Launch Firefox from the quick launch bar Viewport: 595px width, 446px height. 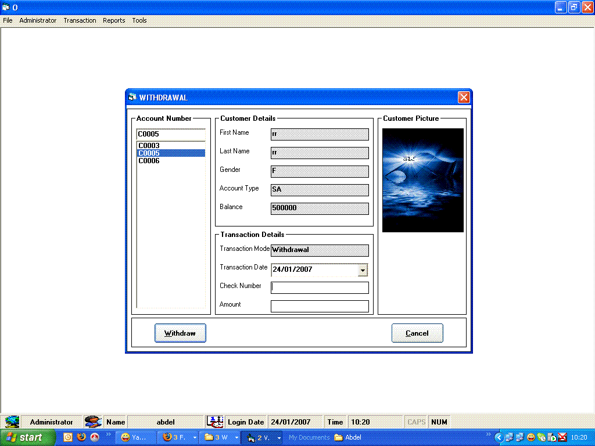[81, 437]
